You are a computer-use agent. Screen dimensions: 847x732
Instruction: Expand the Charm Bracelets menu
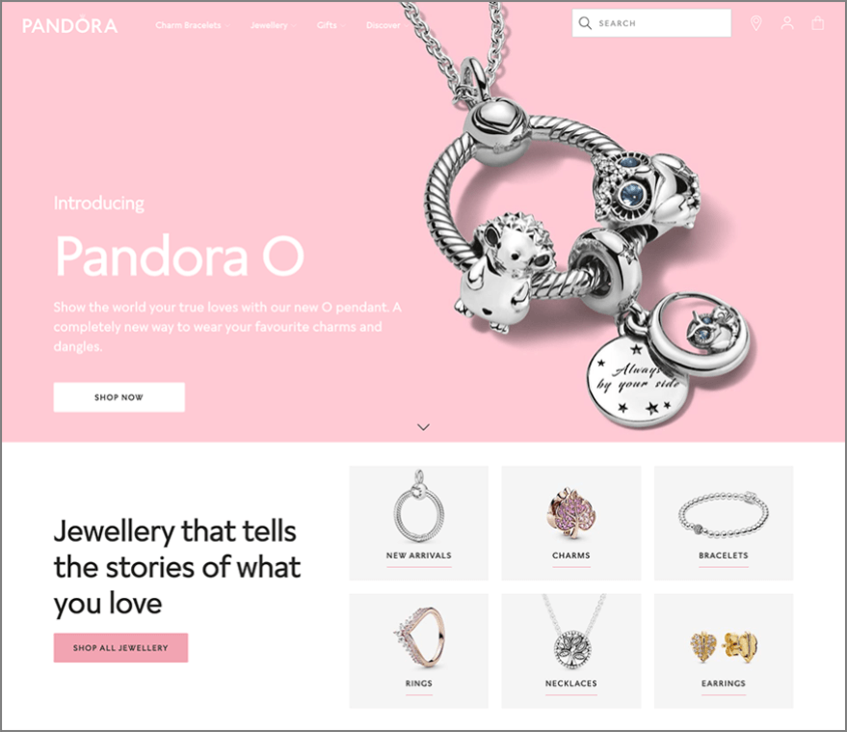[x=193, y=25]
